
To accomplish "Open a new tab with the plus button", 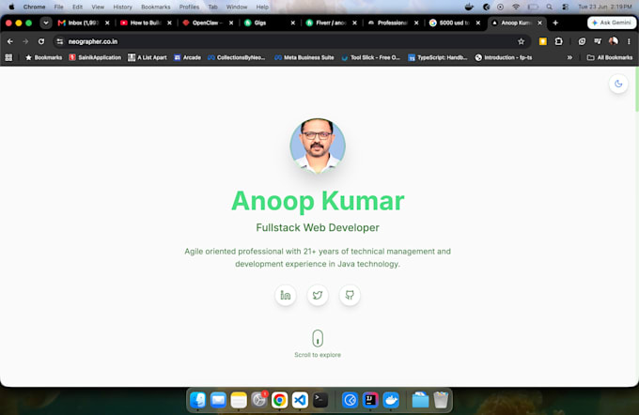I will 555,23.
